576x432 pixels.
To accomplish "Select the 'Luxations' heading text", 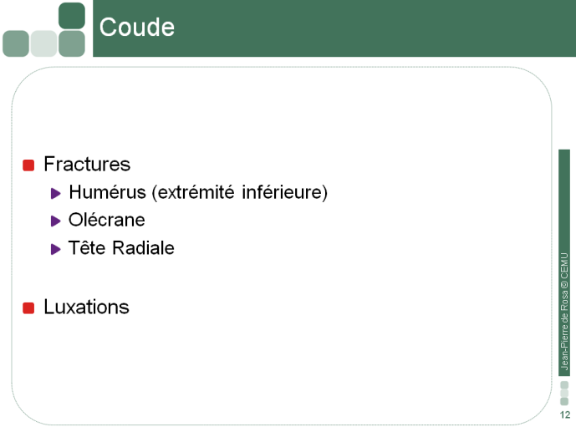I will 86,307.
